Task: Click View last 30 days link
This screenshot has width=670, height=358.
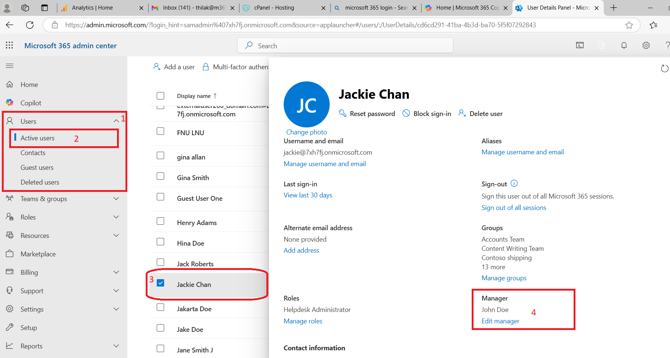Action: point(308,195)
